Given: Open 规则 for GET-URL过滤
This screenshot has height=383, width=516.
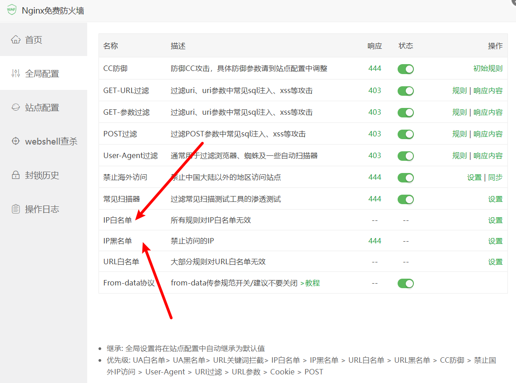Looking at the screenshot, I should (460, 90).
